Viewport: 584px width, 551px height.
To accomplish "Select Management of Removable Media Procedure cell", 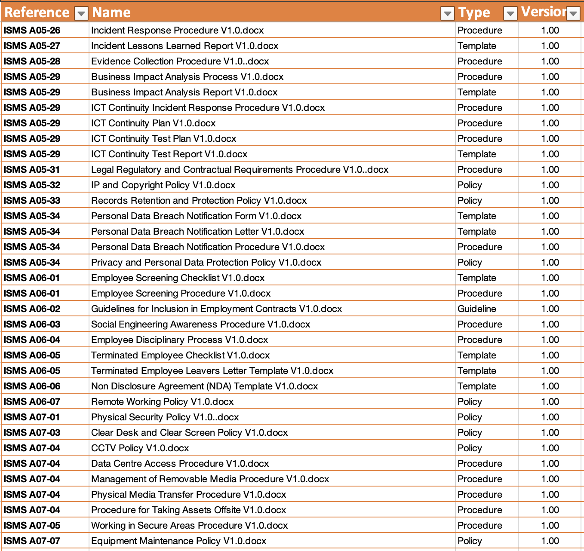I will 272,479.
